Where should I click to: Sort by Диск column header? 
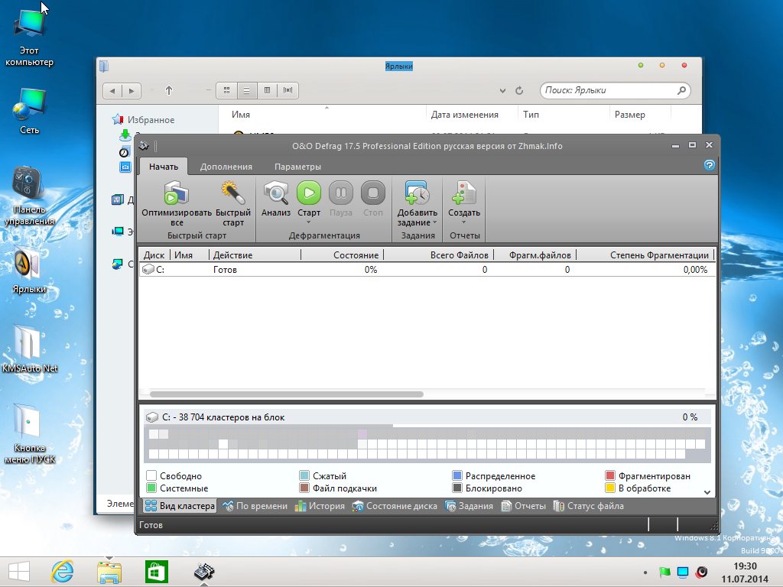(154, 255)
